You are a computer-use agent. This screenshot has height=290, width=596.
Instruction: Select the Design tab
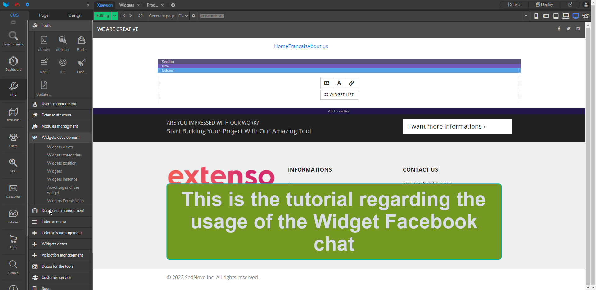pyautogui.click(x=75, y=15)
